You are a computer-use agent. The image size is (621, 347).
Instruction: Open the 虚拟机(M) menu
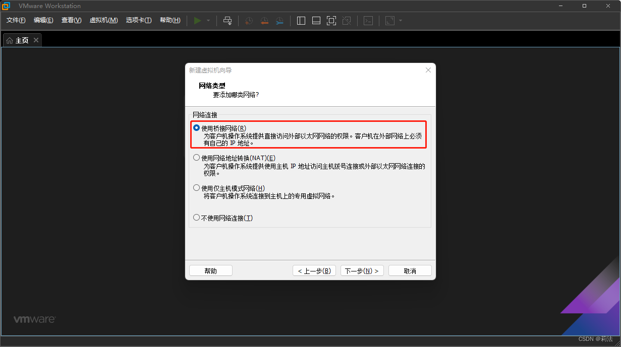(103, 20)
